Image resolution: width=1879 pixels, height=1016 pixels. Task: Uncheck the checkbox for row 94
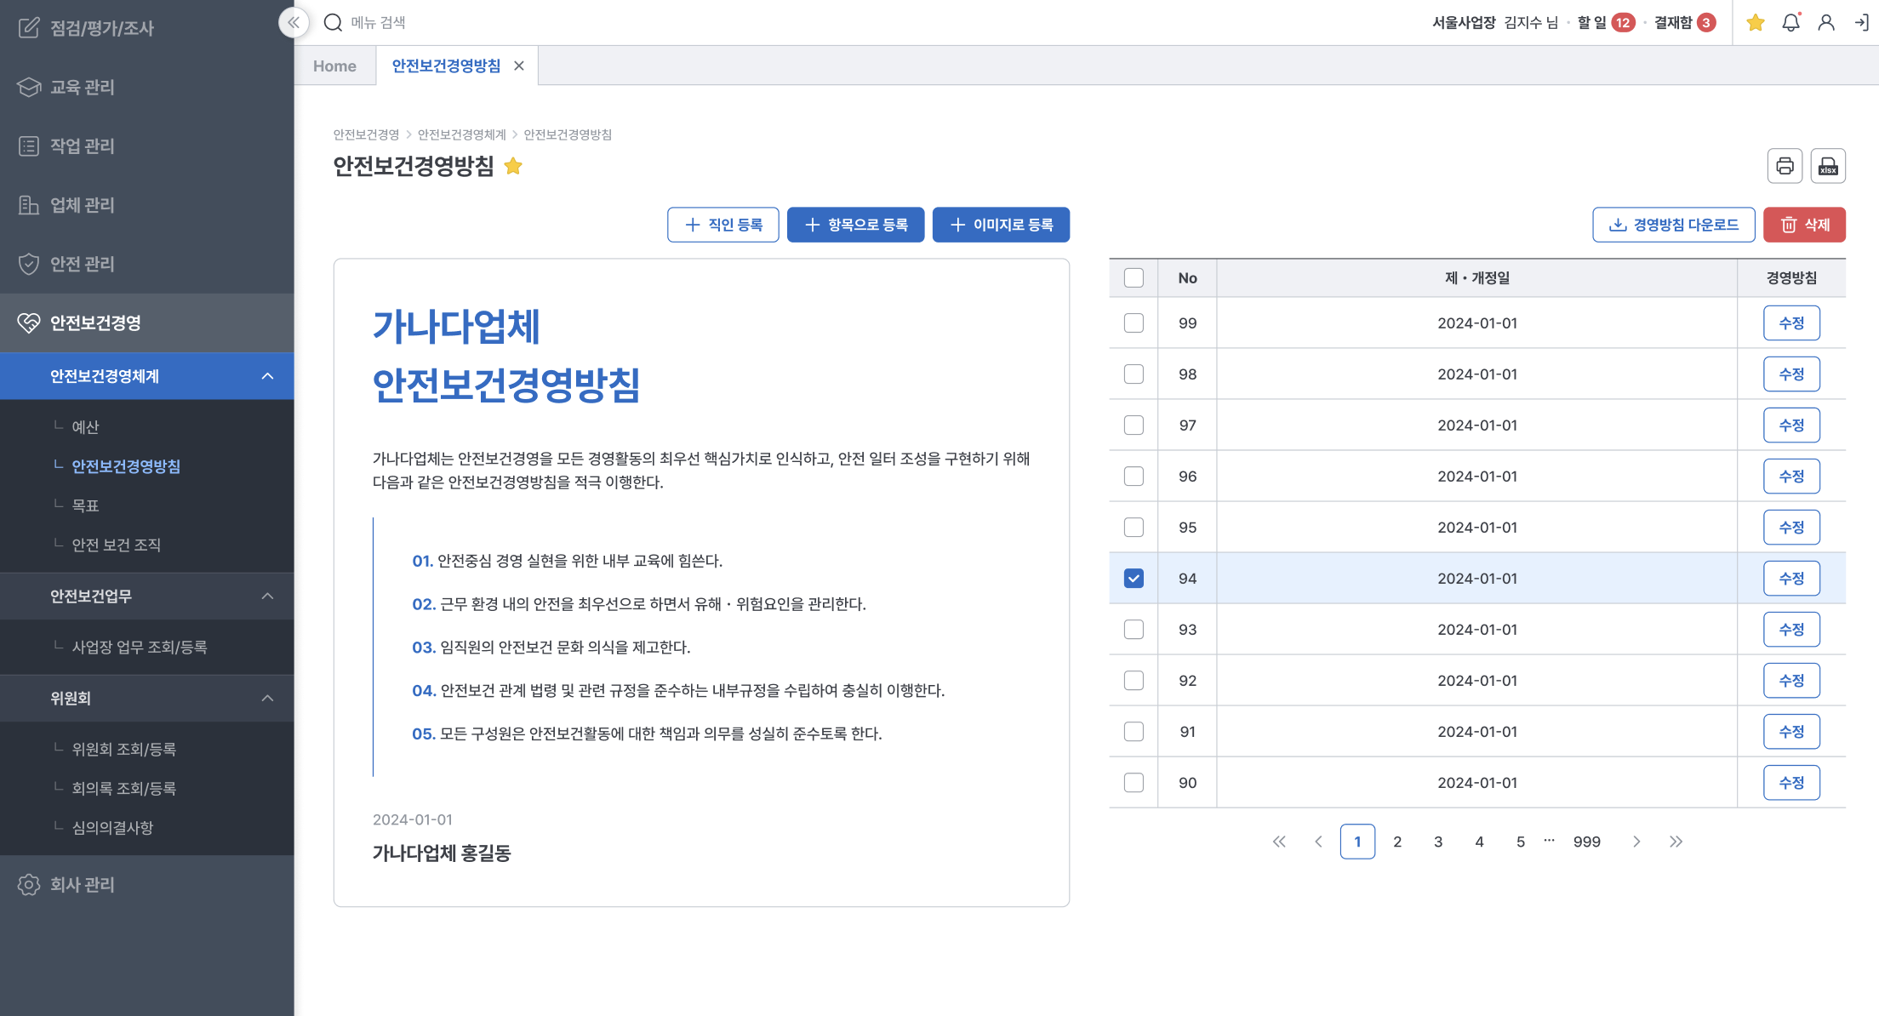coord(1134,579)
